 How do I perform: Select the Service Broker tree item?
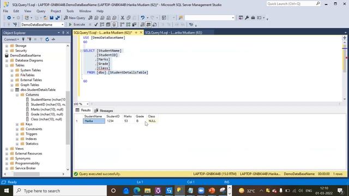(26, 168)
